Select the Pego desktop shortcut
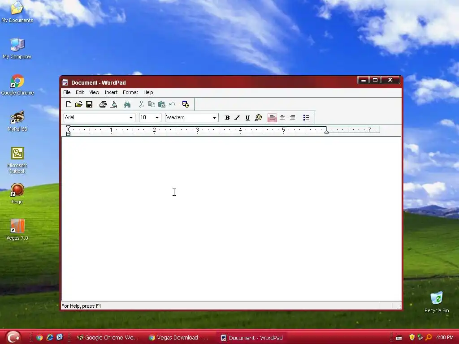Image resolution: width=459 pixels, height=344 pixels. pos(17,193)
